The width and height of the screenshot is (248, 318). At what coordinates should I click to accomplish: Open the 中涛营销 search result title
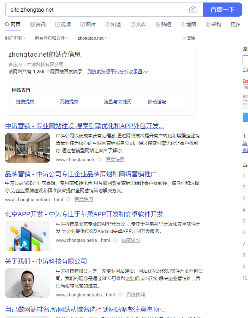[x=84, y=126]
